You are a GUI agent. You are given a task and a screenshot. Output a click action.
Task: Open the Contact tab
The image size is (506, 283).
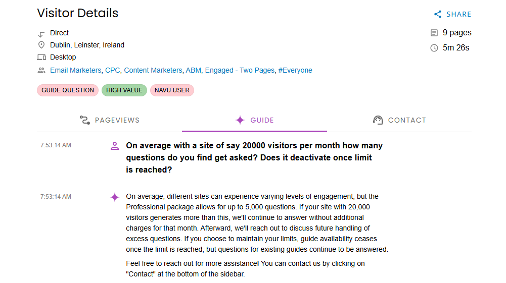(x=399, y=120)
